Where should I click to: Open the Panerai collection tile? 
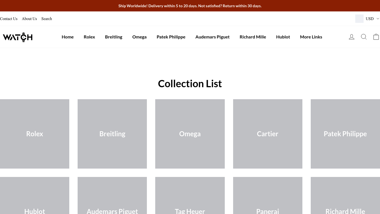[268, 196]
